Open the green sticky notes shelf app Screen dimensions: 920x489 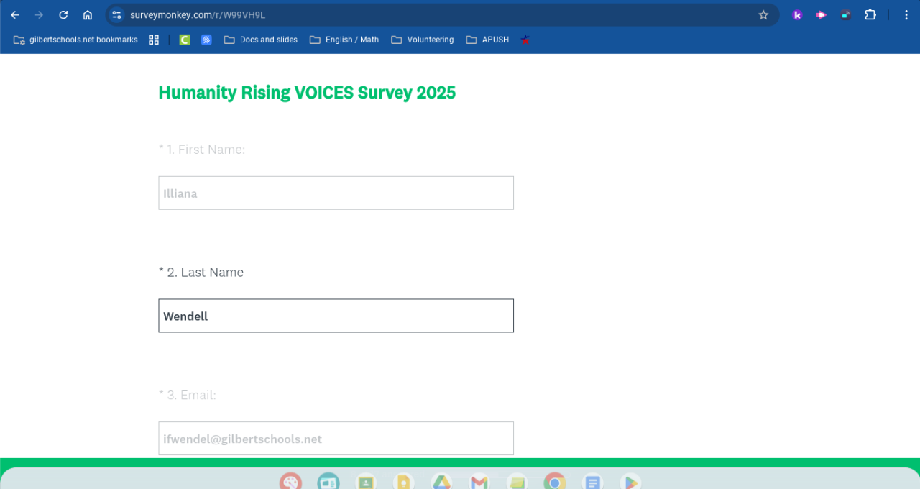tap(517, 481)
